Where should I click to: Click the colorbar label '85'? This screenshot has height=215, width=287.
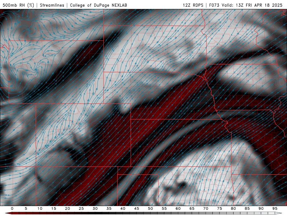247,209
